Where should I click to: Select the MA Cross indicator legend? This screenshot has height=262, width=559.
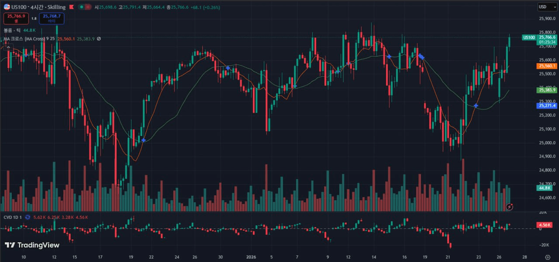pyautogui.click(x=26, y=39)
